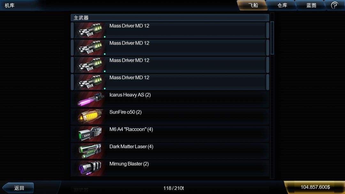Click the Icarus Heavy AS purple weapon icon
The height and width of the screenshot is (194, 345).
(x=90, y=99)
